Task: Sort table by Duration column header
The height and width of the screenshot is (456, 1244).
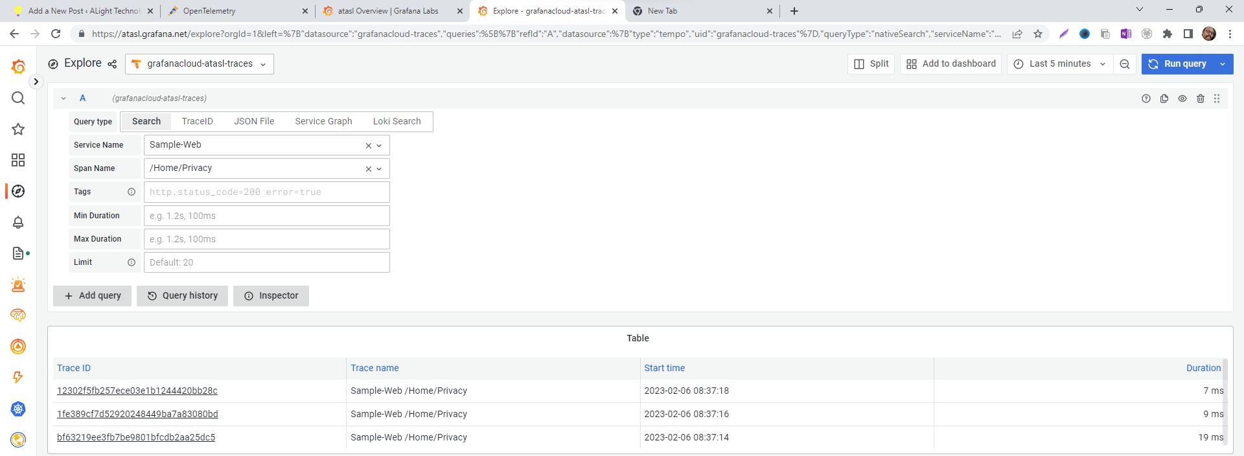Action: click(x=1203, y=369)
